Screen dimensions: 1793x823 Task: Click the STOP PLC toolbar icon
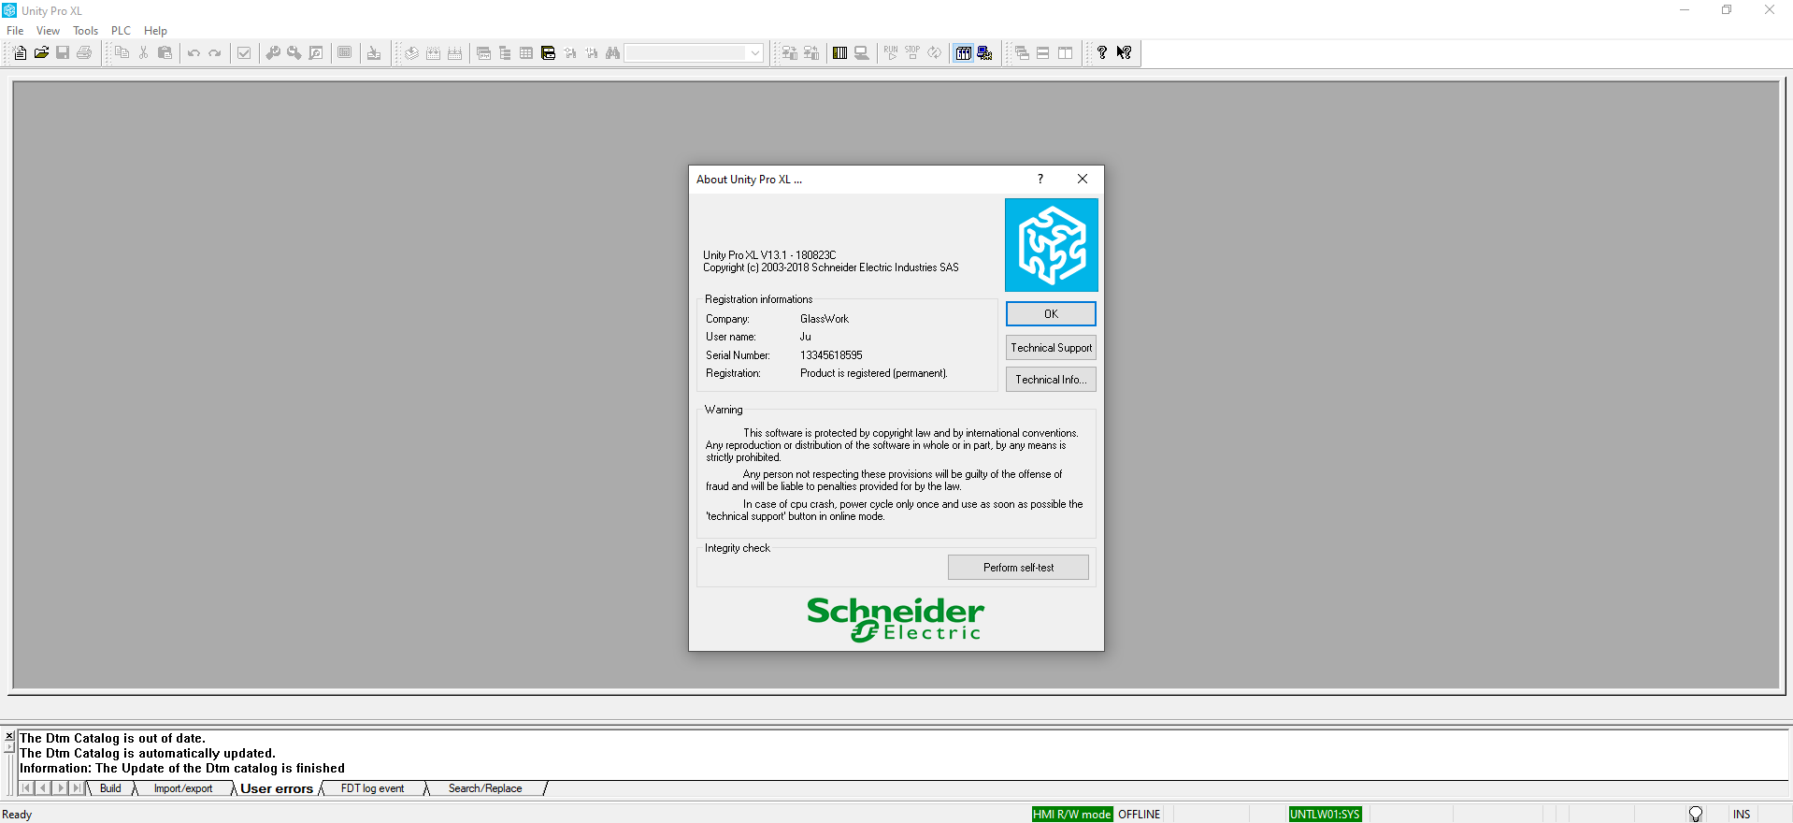tap(912, 53)
